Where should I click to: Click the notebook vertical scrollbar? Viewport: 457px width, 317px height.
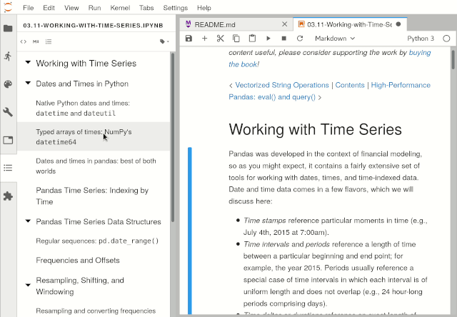tap(453, 60)
